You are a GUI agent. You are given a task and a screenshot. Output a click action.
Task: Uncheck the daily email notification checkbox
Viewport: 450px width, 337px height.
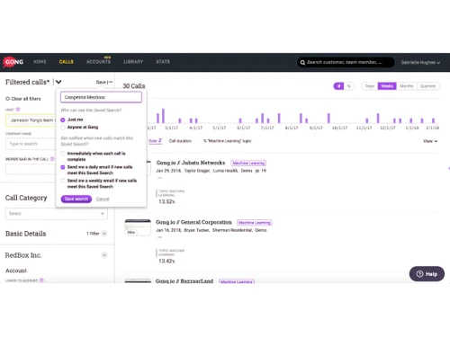click(x=63, y=167)
